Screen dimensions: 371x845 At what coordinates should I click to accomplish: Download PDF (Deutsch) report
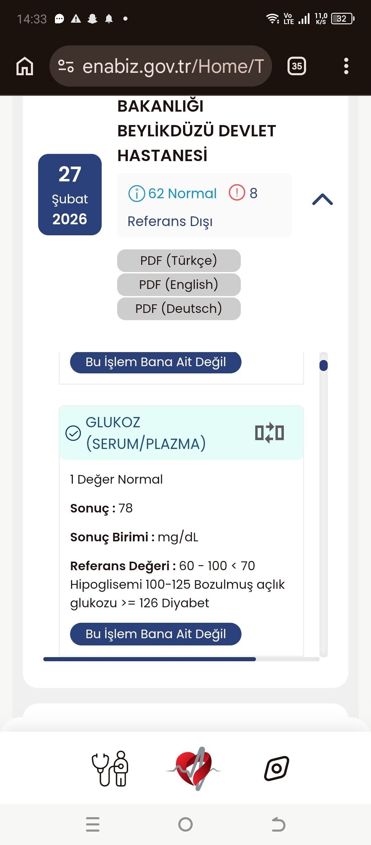pyautogui.click(x=179, y=309)
